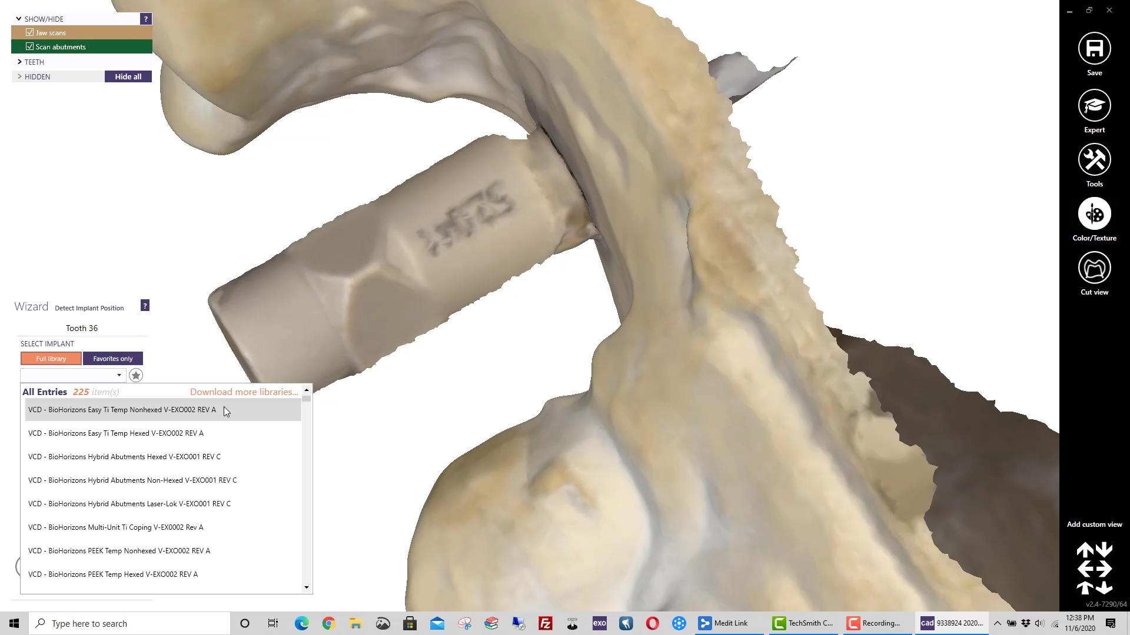Viewport: 1130px width, 635px height.
Task: Switch to exocad 9338924 taskbar window
Action: 951,623
